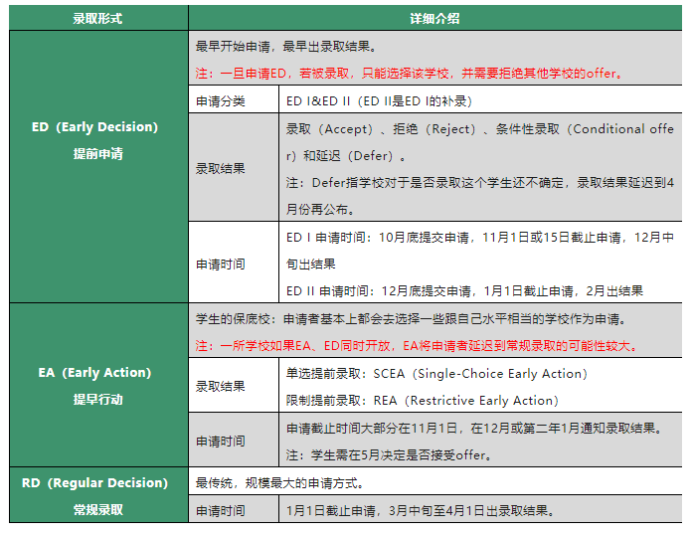Click the 最传统，规模最大的申请方式 row
The width and height of the screenshot is (693, 534).
(x=279, y=483)
